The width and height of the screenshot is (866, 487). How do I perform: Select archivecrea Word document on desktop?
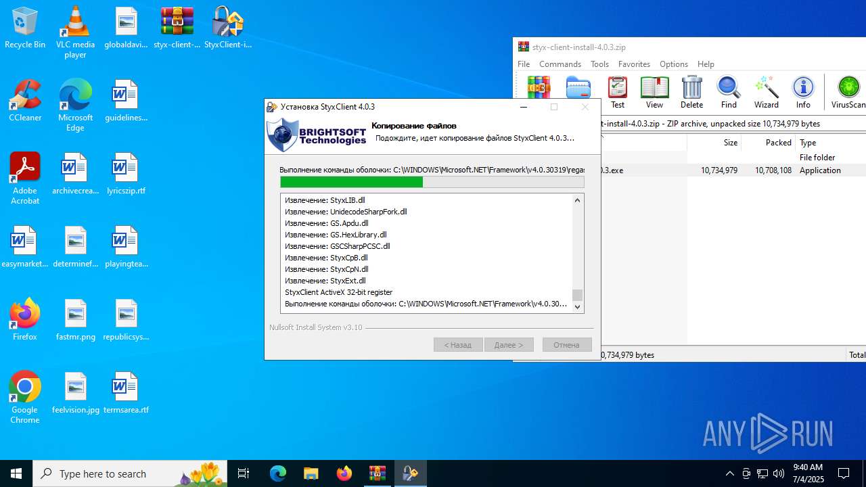75,175
